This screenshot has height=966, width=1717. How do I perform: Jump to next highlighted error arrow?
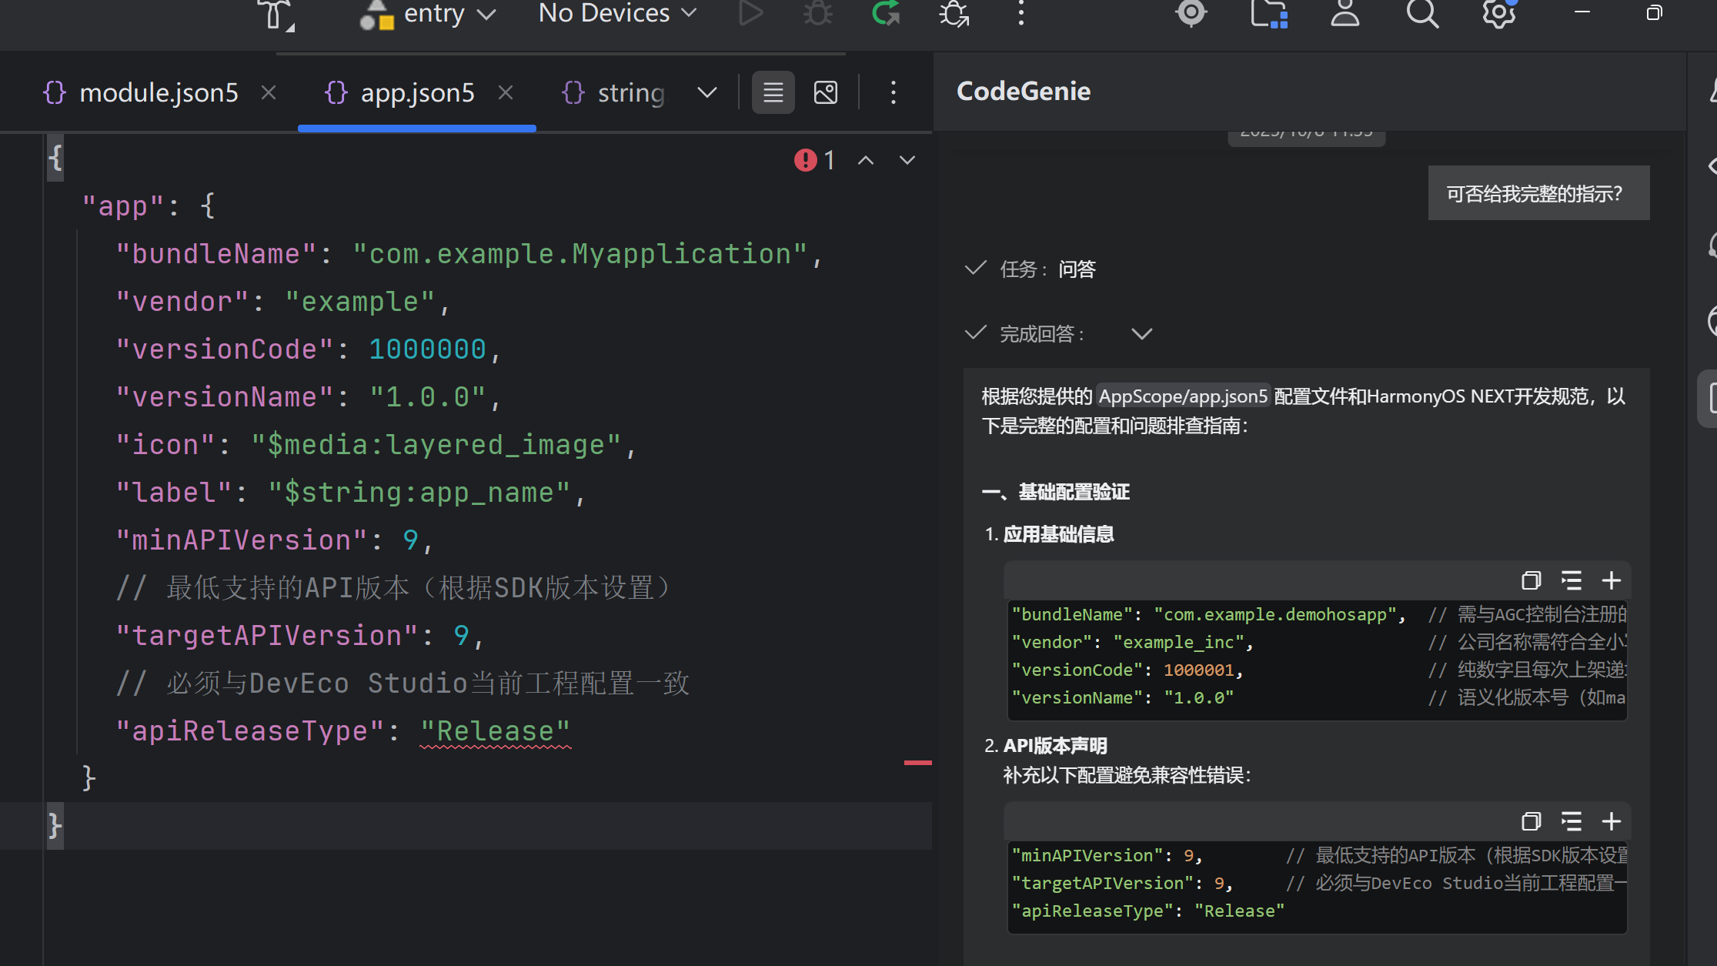coord(907,160)
